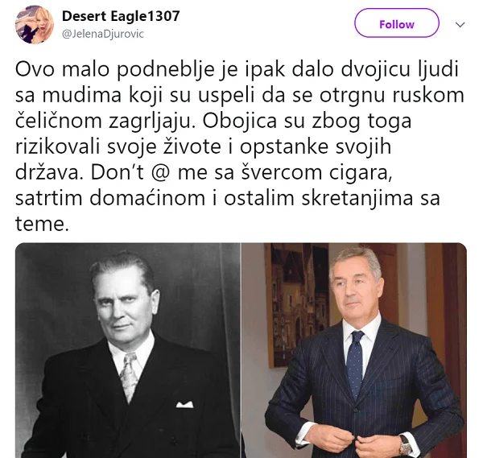Click the phrase 'švercom cigara' in tweet
This screenshot has width=483, height=458.
click(316, 172)
